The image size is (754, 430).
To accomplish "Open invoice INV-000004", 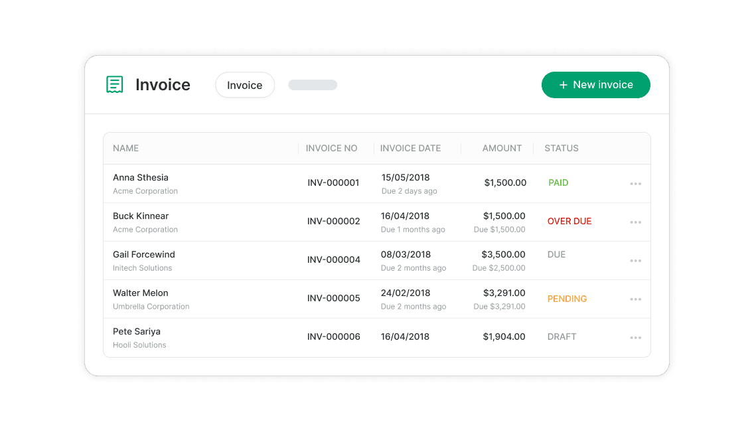I will (334, 260).
